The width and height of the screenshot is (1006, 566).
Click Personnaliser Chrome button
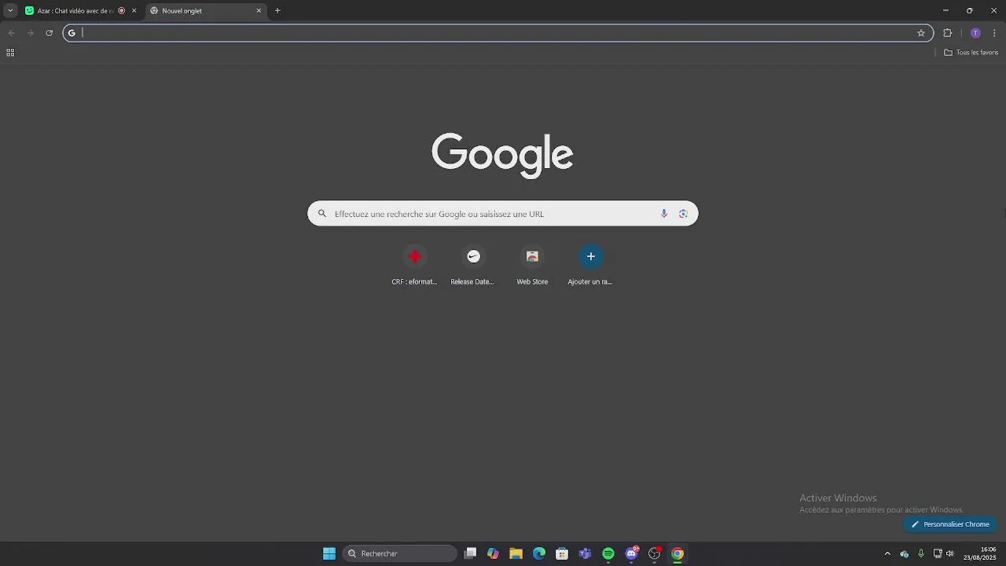point(950,524)
